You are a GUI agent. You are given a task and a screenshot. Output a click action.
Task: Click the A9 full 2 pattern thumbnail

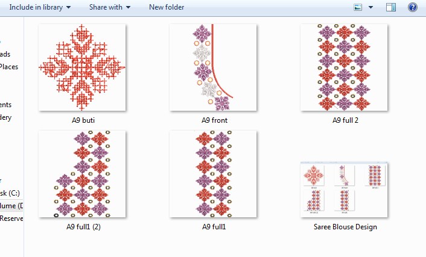(x=344, y=67)
